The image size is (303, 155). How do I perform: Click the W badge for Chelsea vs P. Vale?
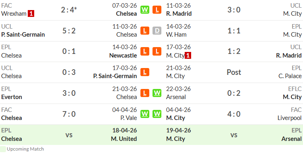point(145,114)
